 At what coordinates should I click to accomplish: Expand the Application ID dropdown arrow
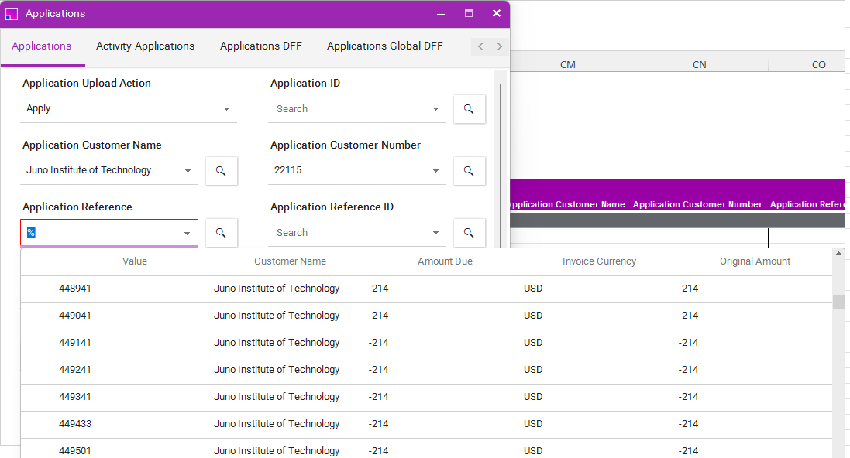coord(435,109)
